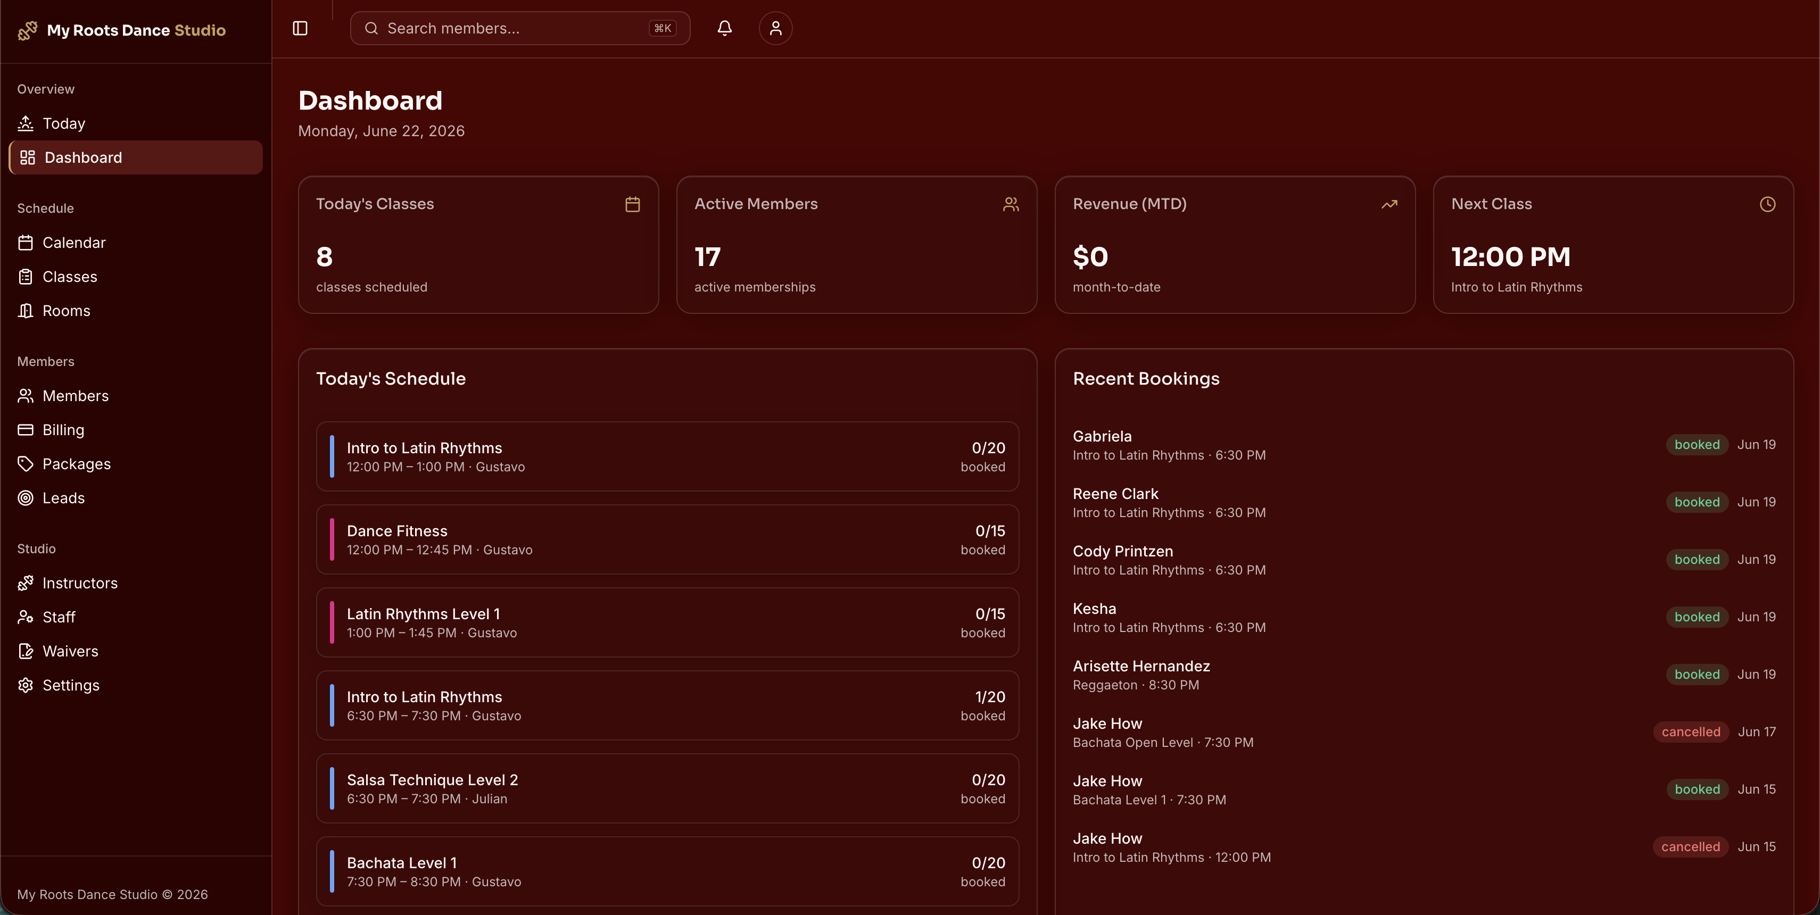Open the Members list
This screenshot has height=915, width=1820.
pos(136,396)
